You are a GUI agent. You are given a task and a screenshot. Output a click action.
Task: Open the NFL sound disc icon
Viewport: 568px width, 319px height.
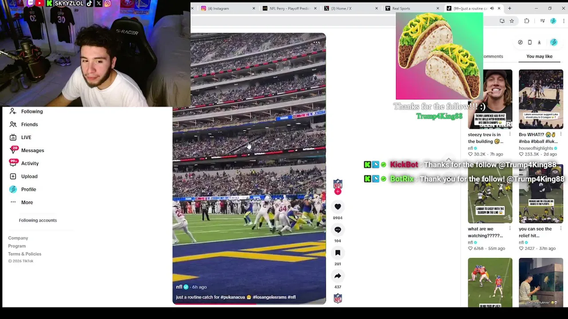338,298
